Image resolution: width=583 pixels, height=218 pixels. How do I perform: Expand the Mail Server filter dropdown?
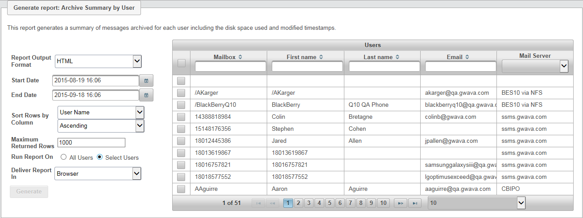tap(535, 66)
